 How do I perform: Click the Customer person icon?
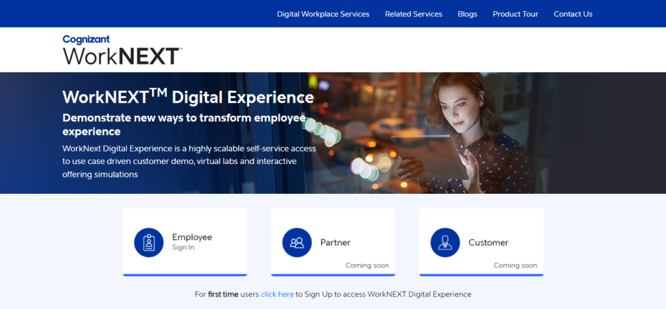tap(446, 243)
